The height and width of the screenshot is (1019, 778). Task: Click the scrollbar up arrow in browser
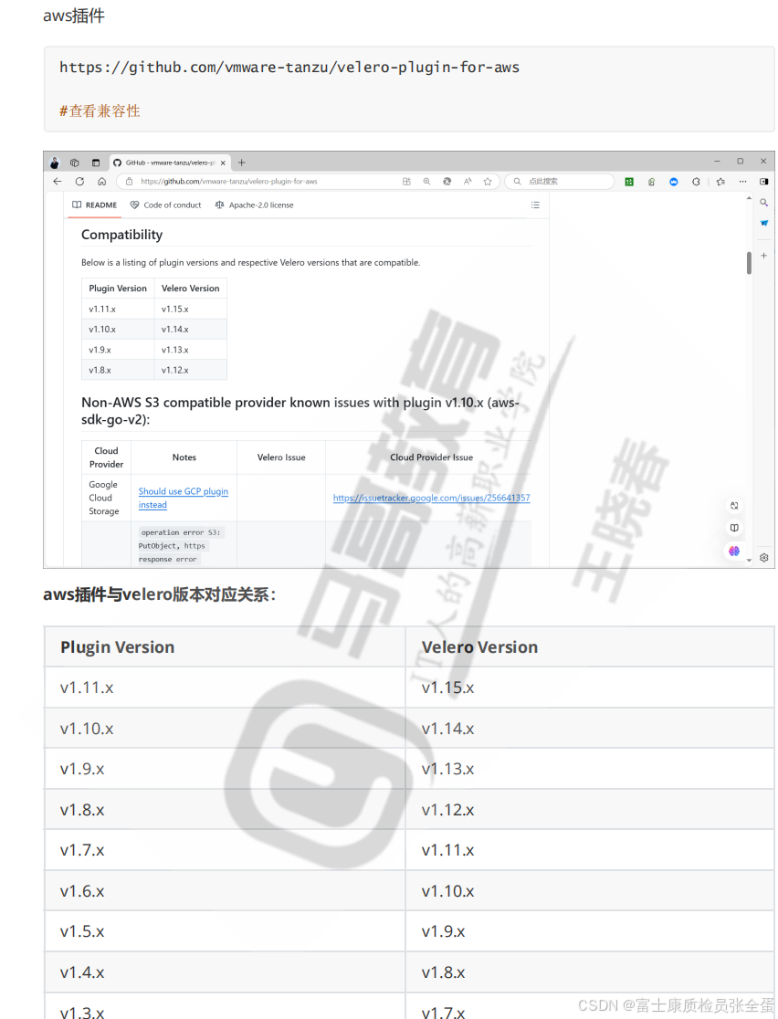[749, 198]
